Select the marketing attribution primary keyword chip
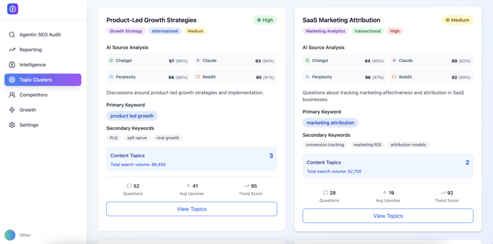The width and height of the screenshot is (493, 244). [x=330, y=122]
